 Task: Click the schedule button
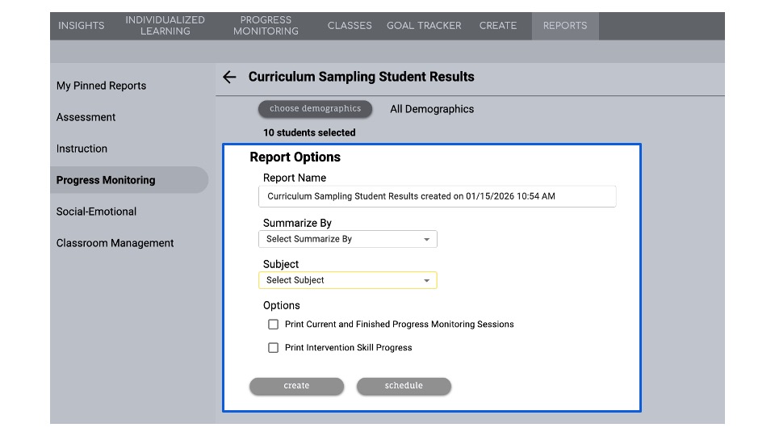click(x=404, y=386)
